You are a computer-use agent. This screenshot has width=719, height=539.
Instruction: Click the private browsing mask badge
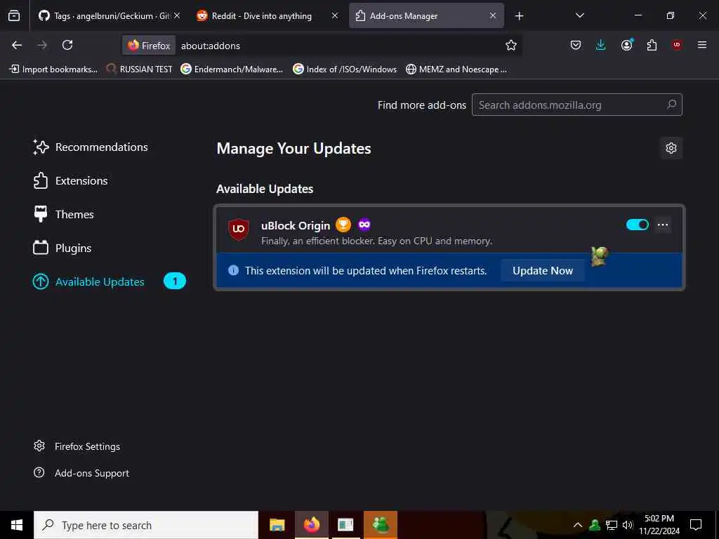click(x=364, y=225)
